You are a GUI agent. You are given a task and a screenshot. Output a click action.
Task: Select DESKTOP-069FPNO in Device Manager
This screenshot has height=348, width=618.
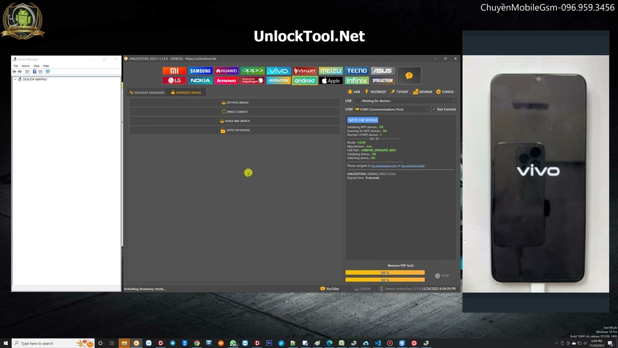(x=35, y=79)
